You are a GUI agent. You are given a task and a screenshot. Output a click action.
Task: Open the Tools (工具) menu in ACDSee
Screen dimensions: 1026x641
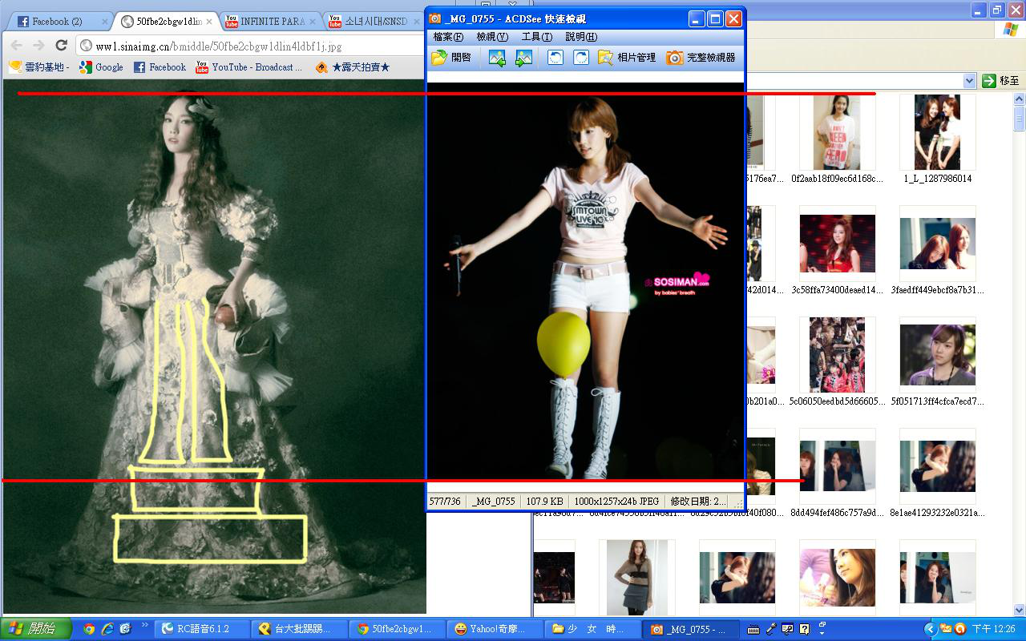536,37
